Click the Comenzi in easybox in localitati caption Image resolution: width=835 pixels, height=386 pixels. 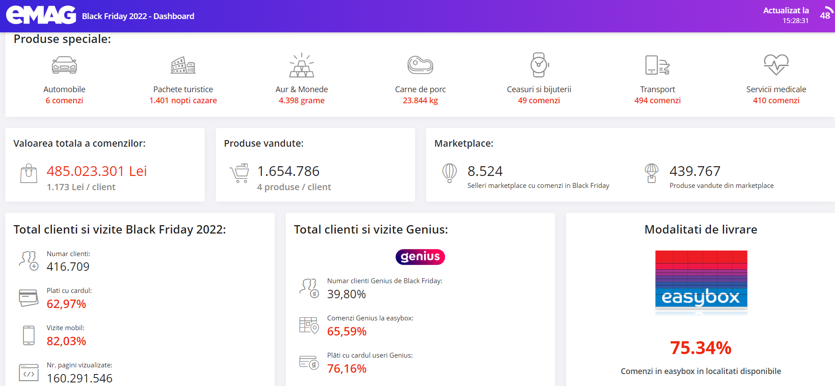pos(701,371)
